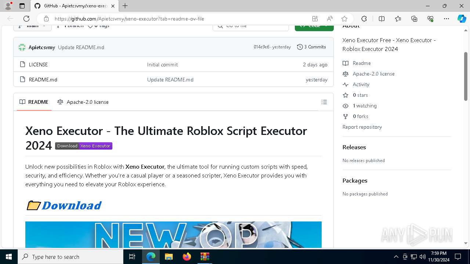Open Task View on the taskbar
This screenshot has width=470, height=264.
click(x=132, y=257)
